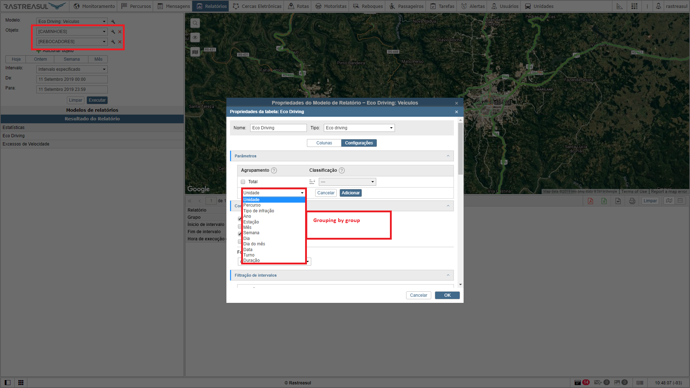Open the Tipo 'Eco driving' dropdown
The height and width of the screenshot is (388, 690).
(359, 128)
